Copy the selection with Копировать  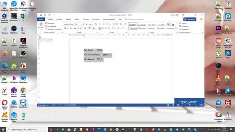tap(51, 26)
